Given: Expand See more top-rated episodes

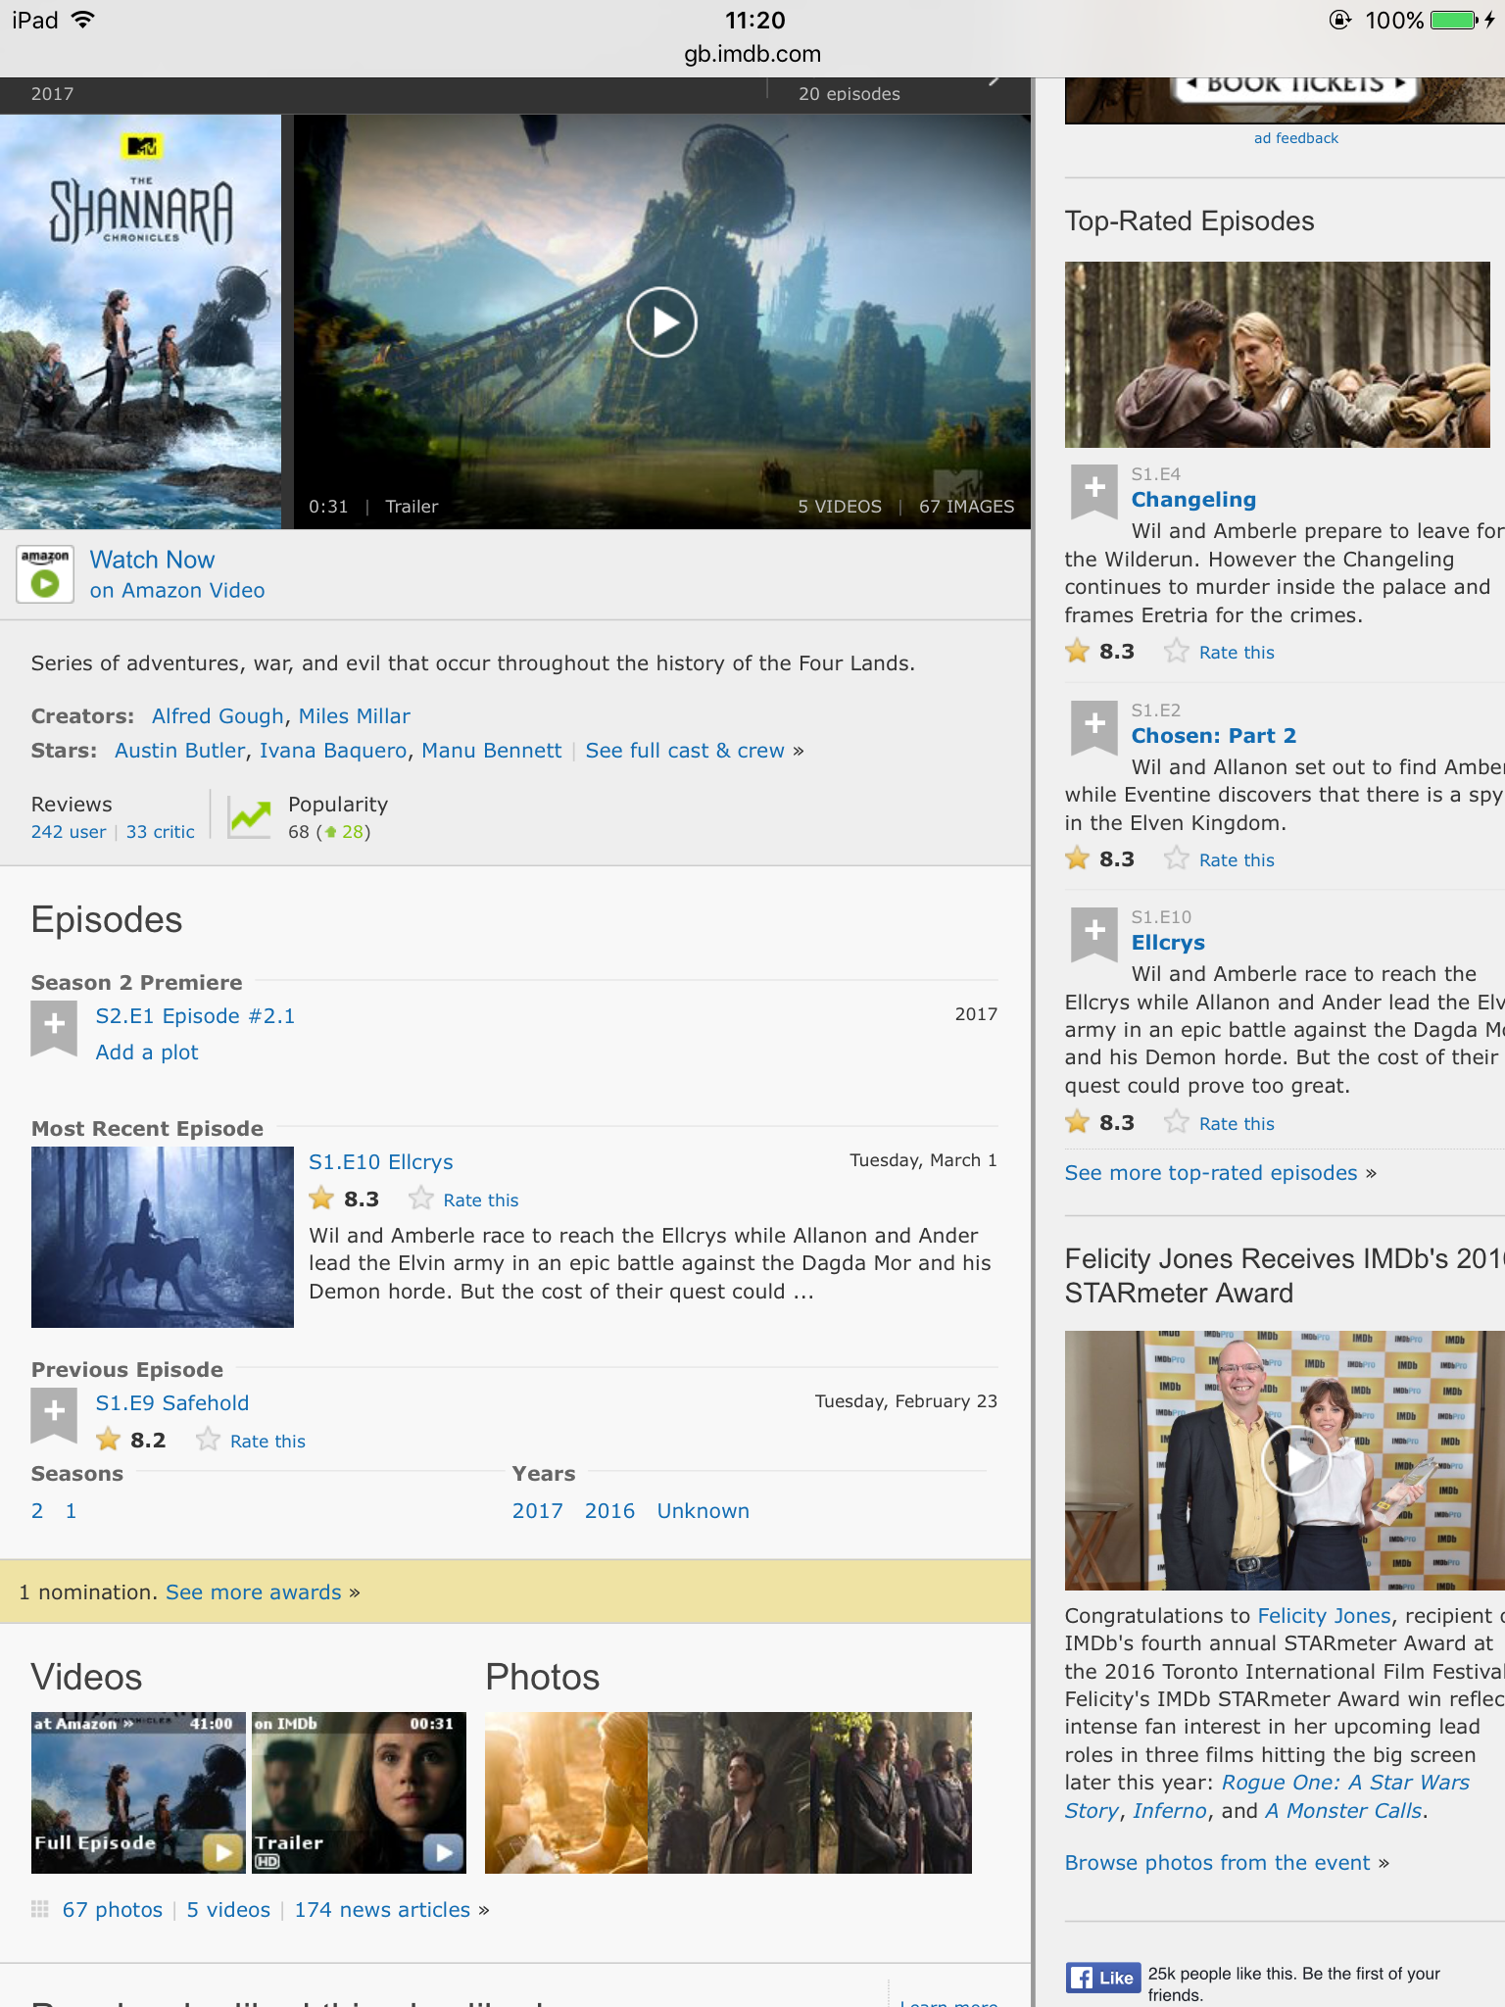Looking at the screenshot, I should point(1211,1173).
